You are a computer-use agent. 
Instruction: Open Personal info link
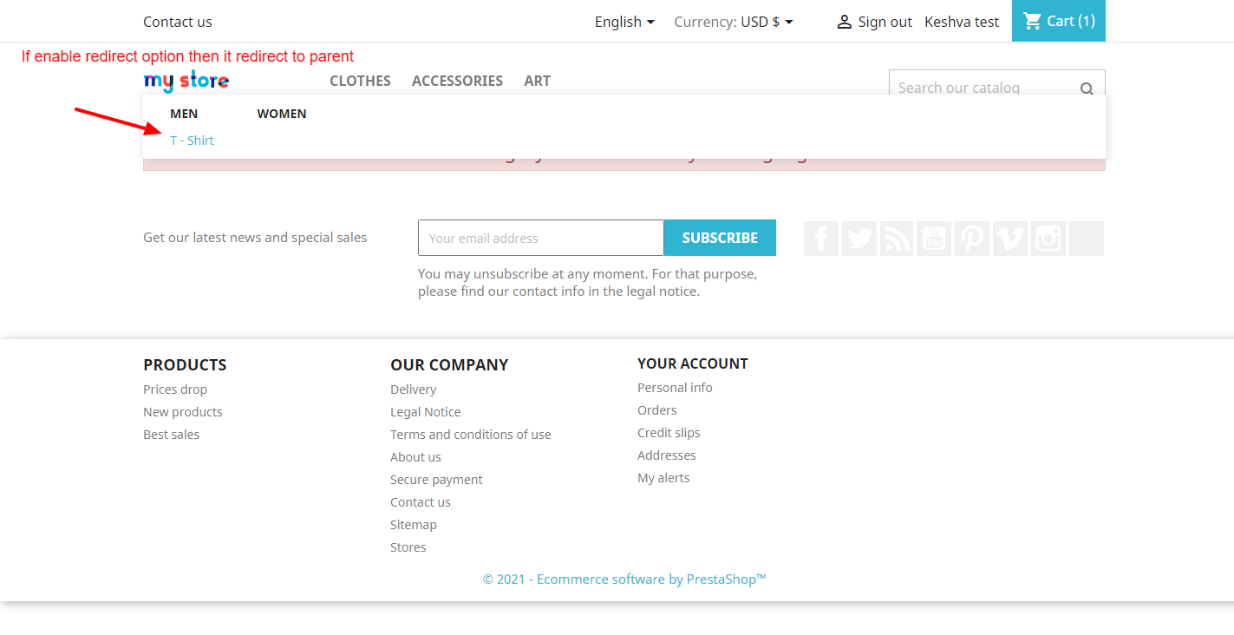(675, 388)
